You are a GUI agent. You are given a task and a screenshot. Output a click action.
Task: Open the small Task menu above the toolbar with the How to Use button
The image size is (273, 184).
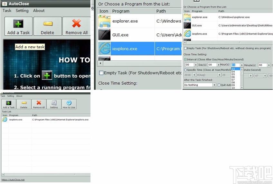pos(3,96)
